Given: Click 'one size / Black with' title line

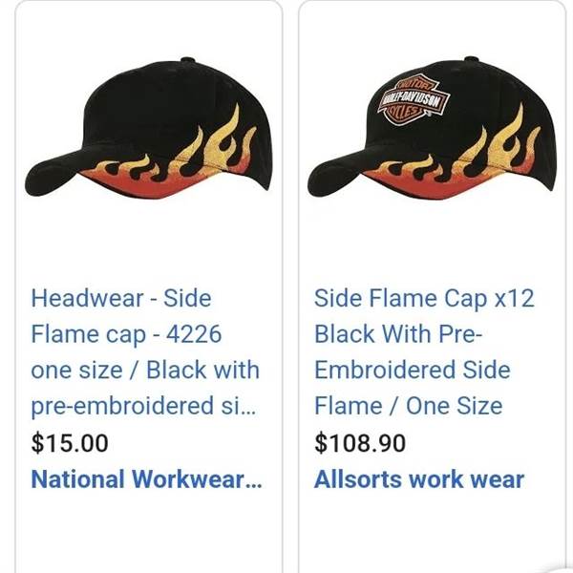Looking at the screenshot, I should click(145, 370).
